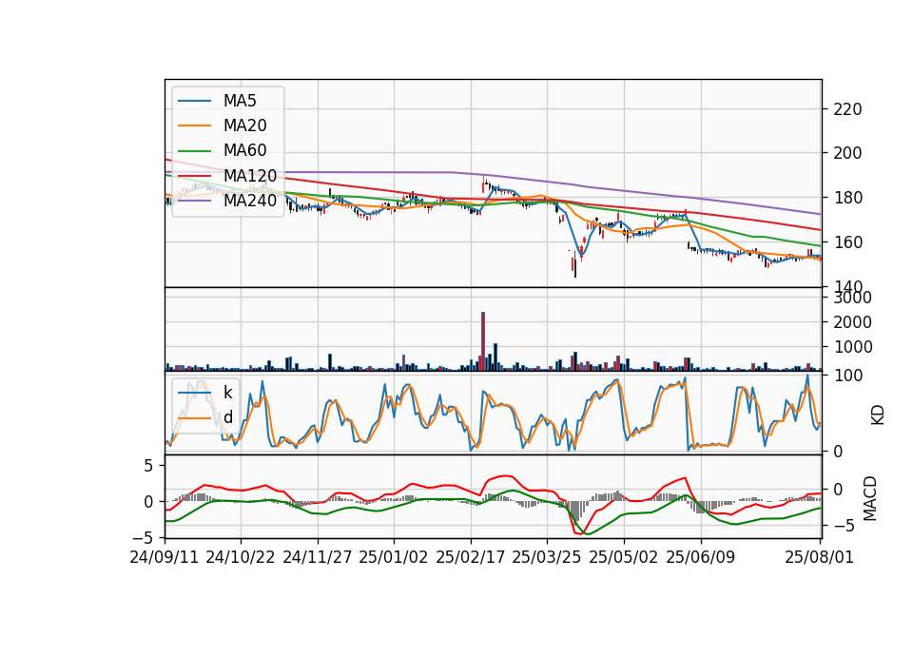Click the 200 price axis label
Image resolution: width=913 pixels, height=656 pixels.
(847, 153)
